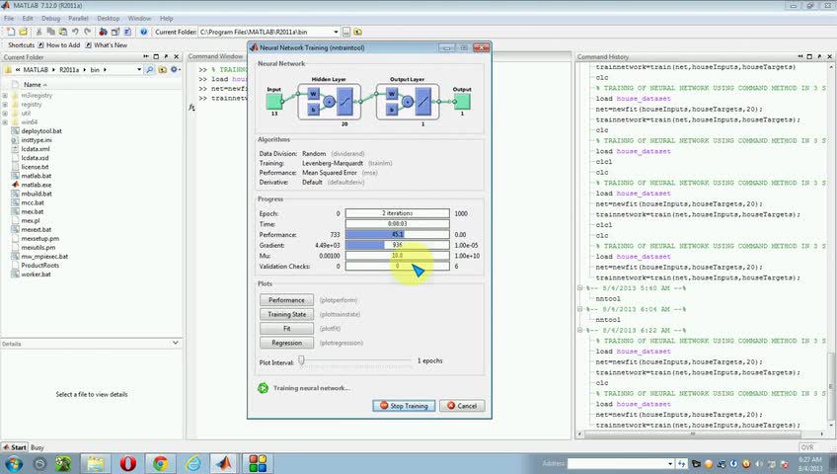Click the Performance plot button
This screenshot has height=474, width=837.
coord(286,300)
